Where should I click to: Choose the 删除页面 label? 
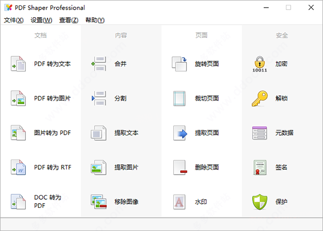pyautogui.click(x=207, y=167)
